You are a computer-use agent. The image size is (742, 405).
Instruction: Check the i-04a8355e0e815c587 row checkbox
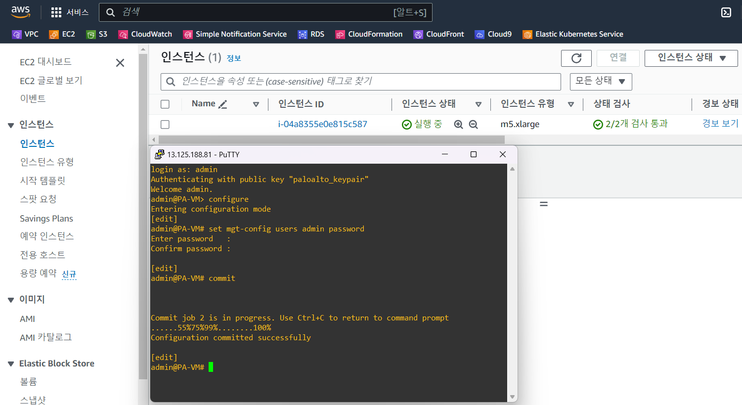[165, 125]
